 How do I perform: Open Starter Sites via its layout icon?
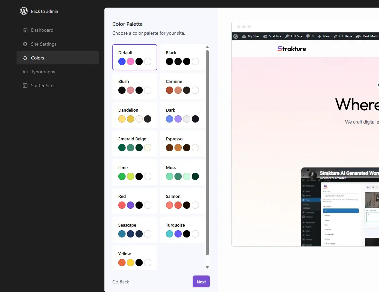click(25, 86)
